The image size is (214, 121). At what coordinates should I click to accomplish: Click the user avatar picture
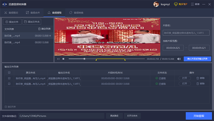pos(156,4)
